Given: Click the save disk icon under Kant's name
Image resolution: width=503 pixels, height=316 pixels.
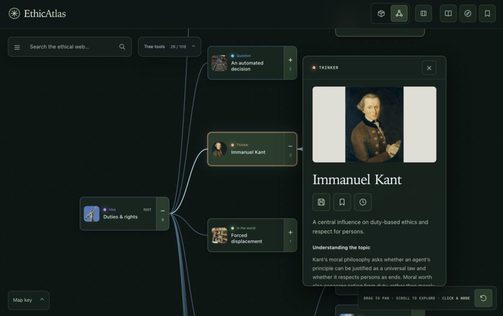Looking at the screenshot, I should point(321,202).
